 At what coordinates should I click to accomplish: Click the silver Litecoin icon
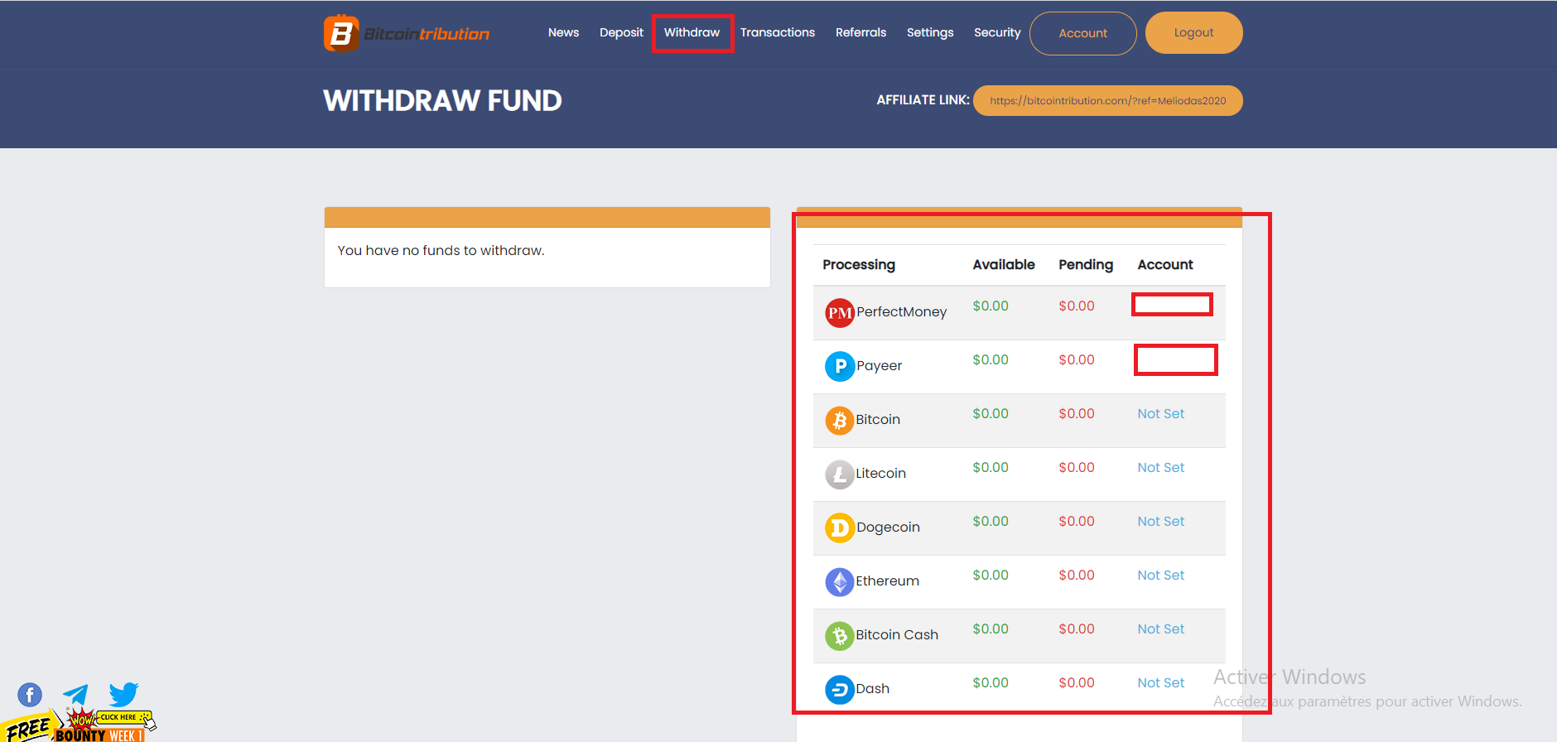click(840, 474)
